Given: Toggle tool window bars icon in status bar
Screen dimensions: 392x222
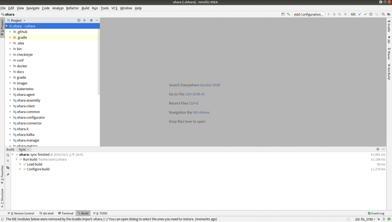Looking at the screenshot, I should [2, 219].
